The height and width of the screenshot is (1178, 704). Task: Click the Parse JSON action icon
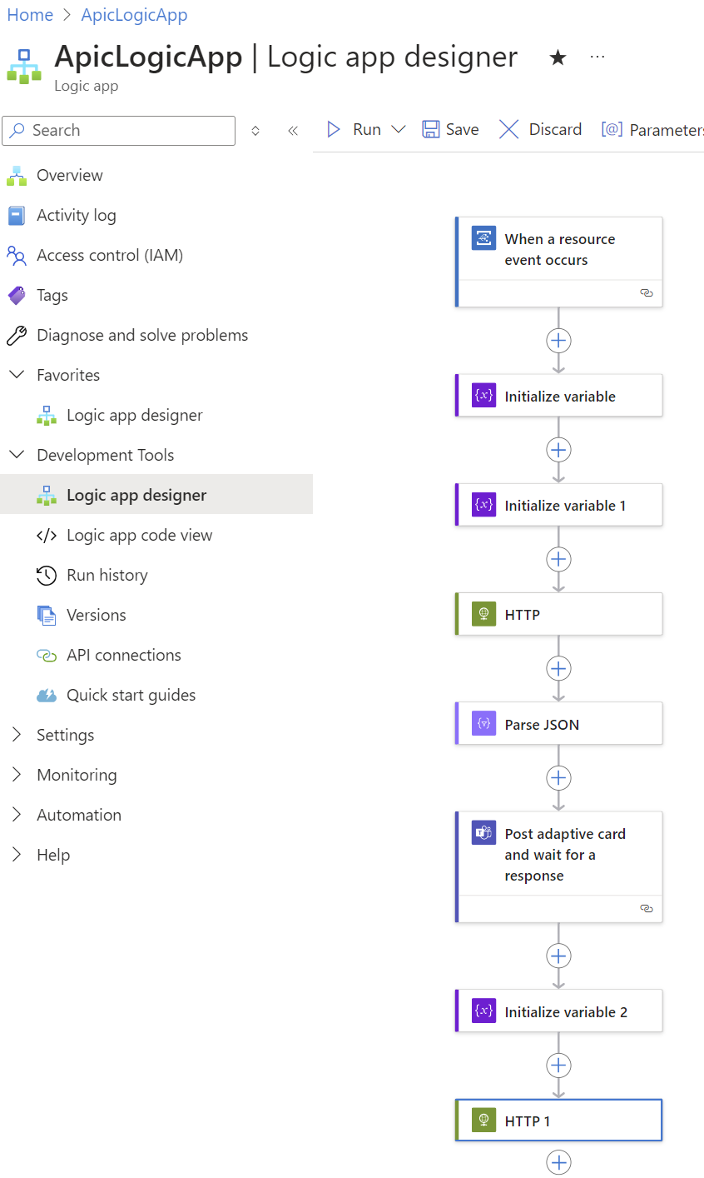(x=483, y=723)
